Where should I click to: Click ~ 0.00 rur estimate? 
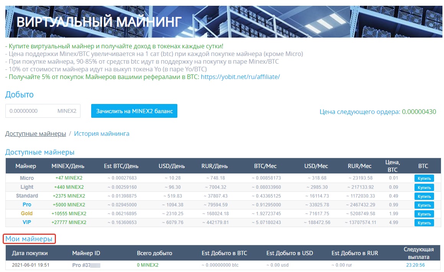342,265
